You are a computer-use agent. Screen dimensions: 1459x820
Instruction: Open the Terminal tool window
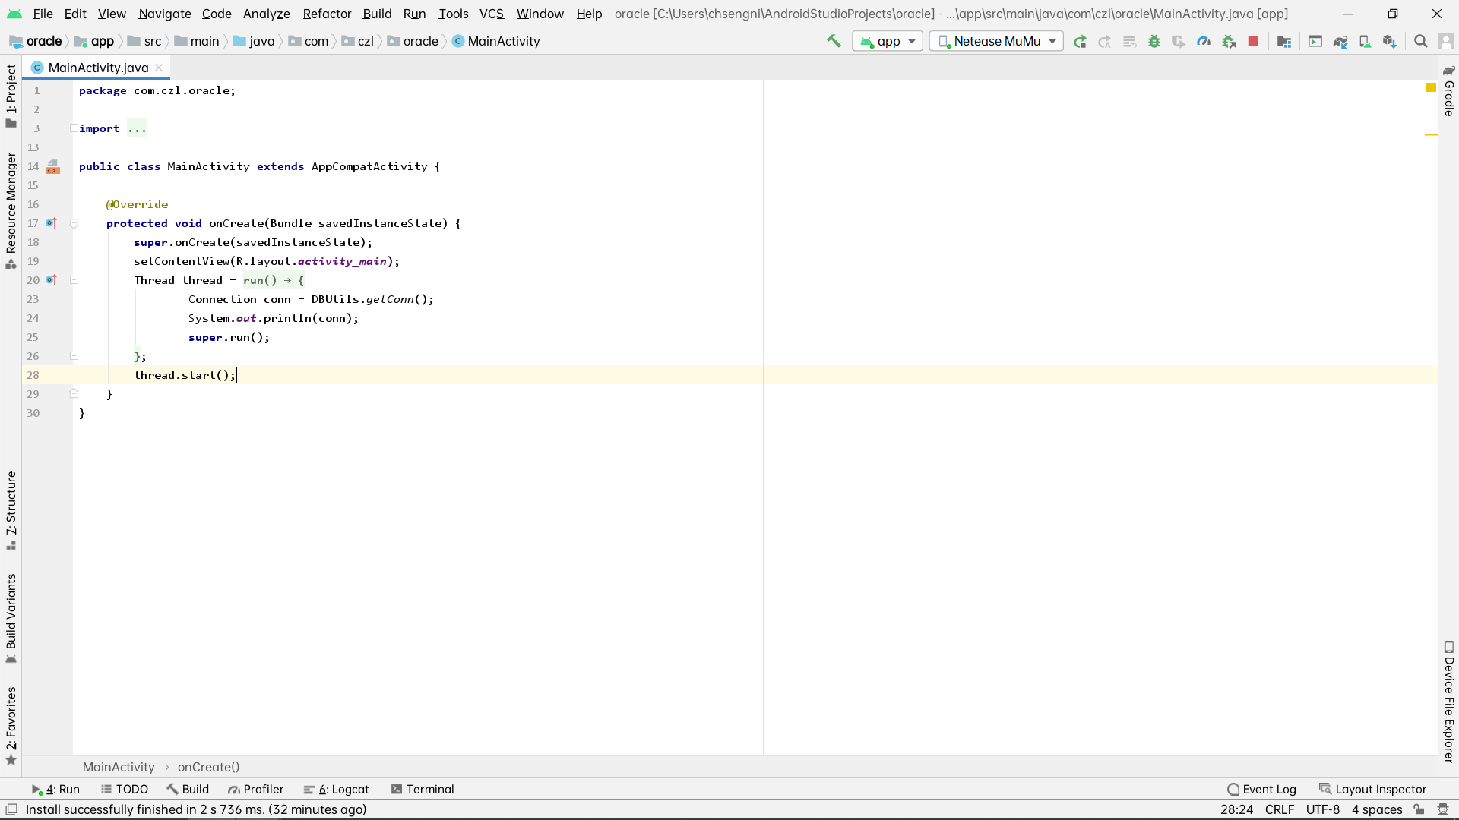click(423, 789)
